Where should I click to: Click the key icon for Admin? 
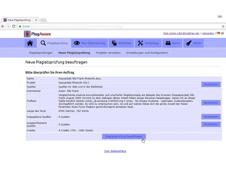pyautogui.click(x=189, y=43)
